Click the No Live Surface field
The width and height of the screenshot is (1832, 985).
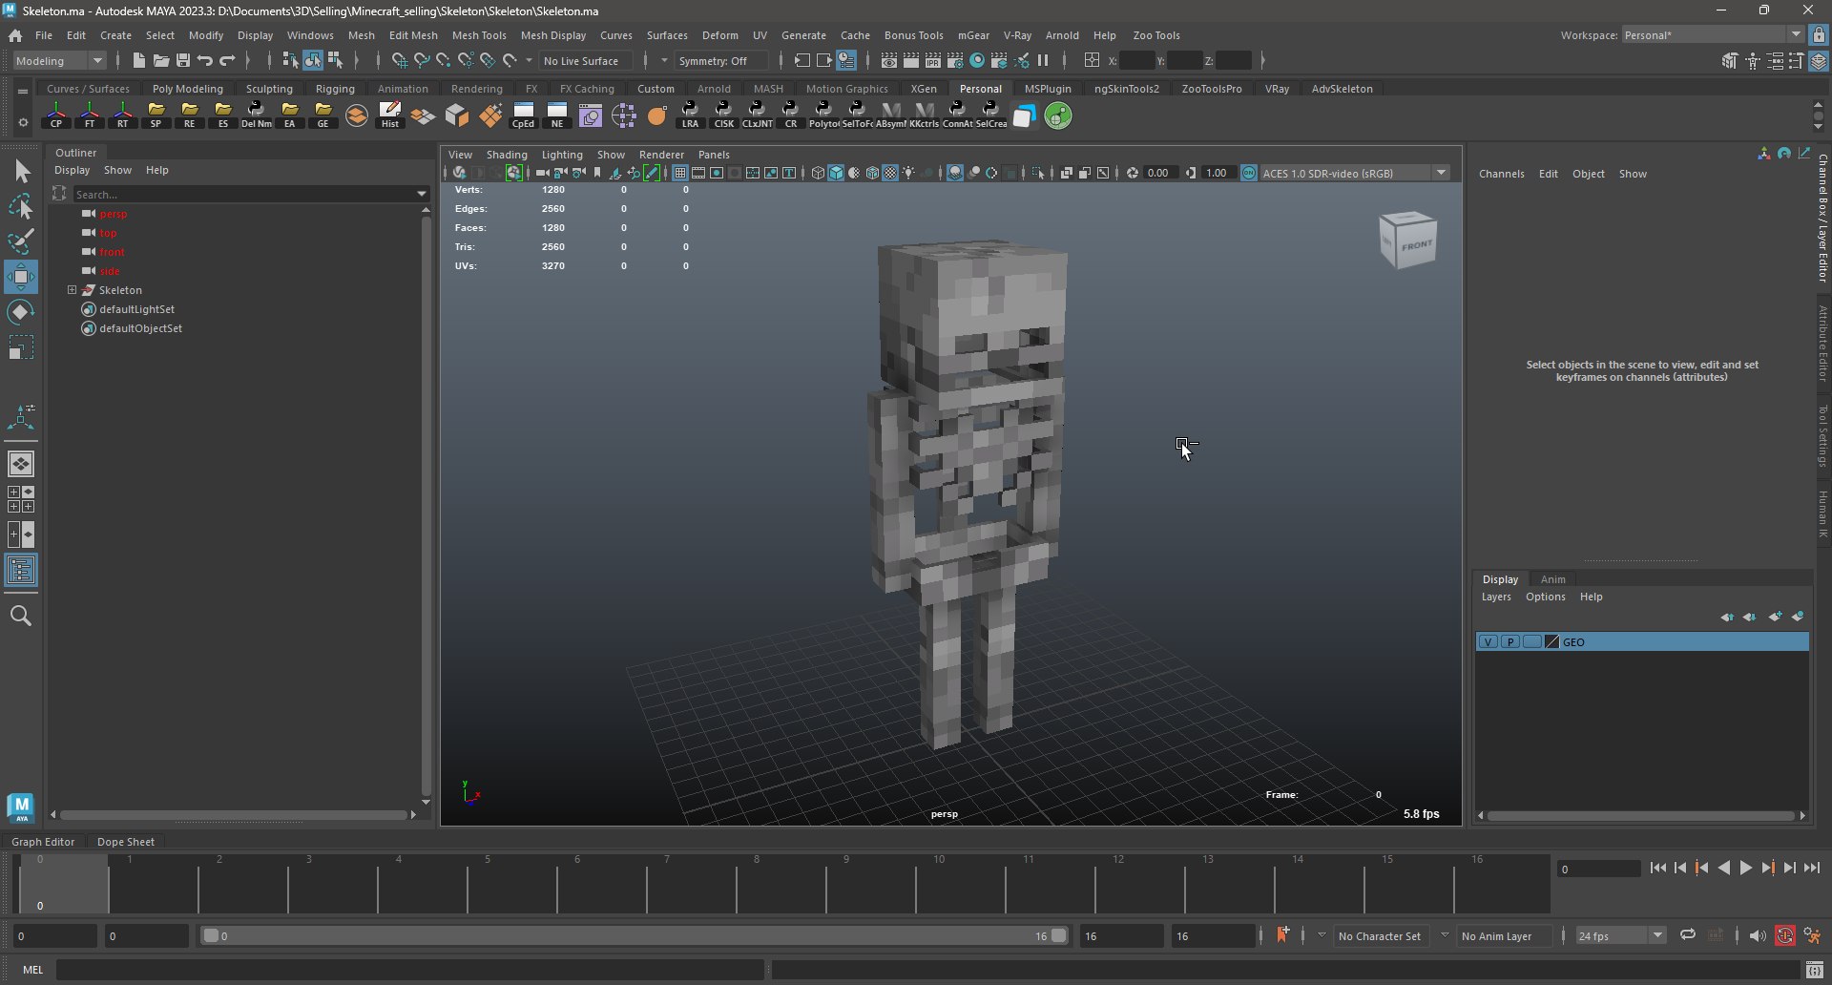(585, 60)
